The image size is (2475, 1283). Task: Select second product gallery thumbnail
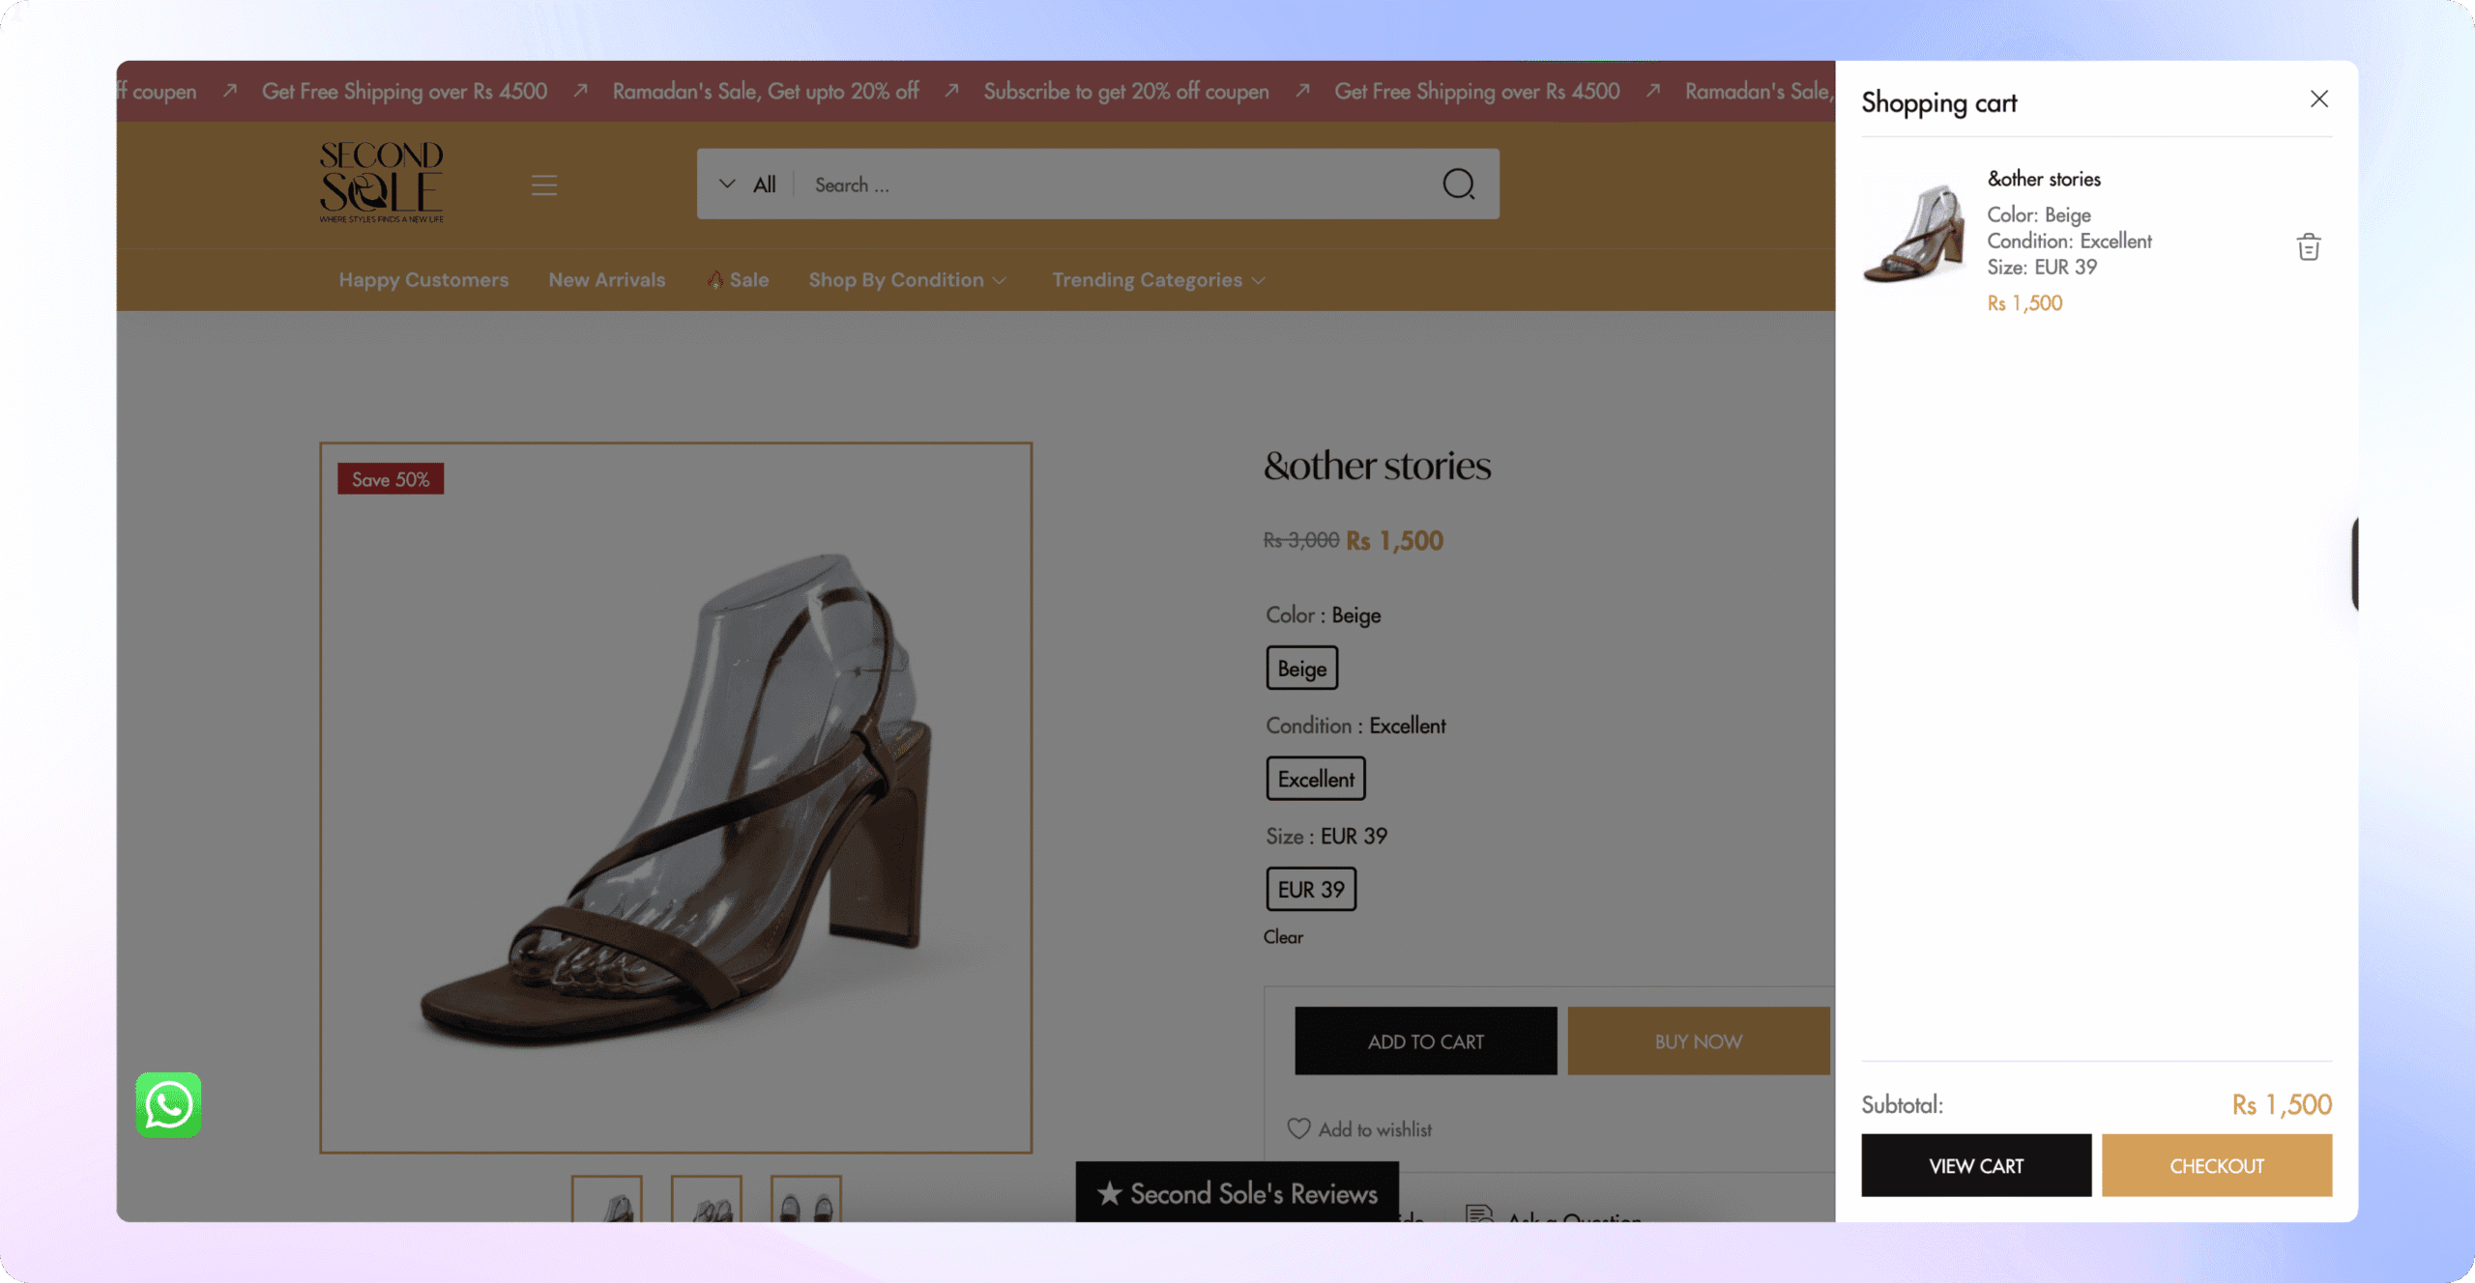707,1199
